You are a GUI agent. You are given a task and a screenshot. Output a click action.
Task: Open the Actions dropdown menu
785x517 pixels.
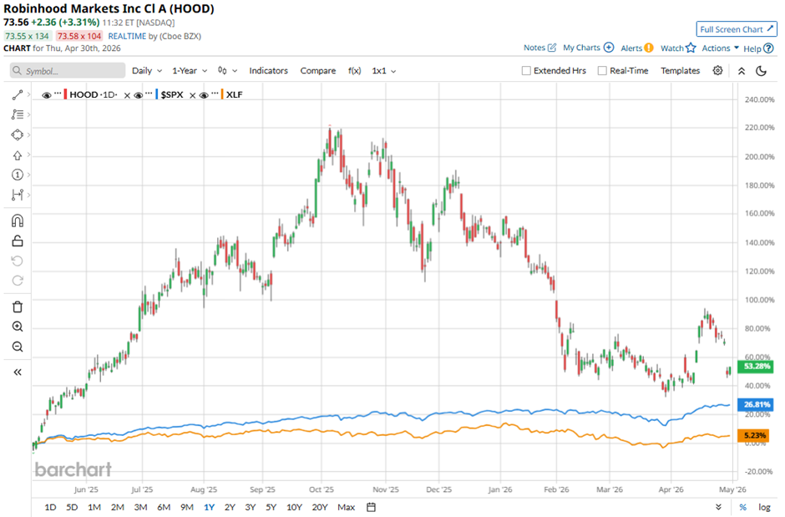720,48
